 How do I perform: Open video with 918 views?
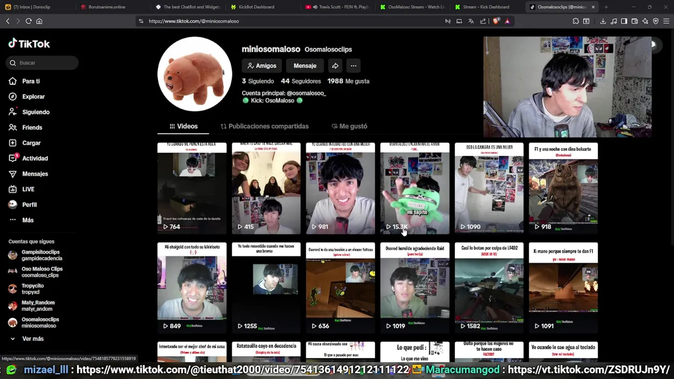(x=563, y=188)
